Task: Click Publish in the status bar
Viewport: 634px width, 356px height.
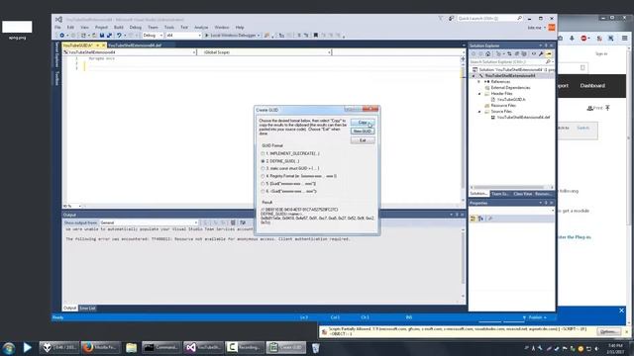Action: [x=535, y=317]
